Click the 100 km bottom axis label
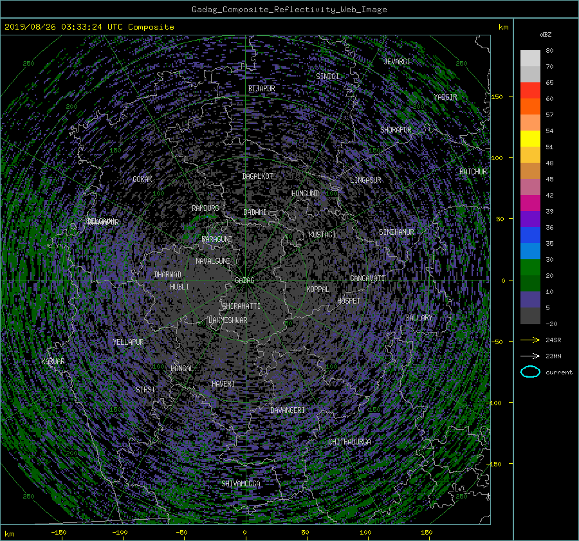The height and width of the screenshot is (541, 579). coord(365,532)
